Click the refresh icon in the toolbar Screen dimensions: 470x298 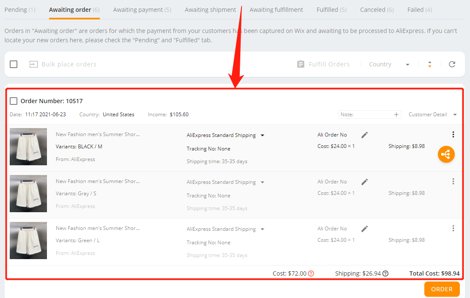[452, 64]
